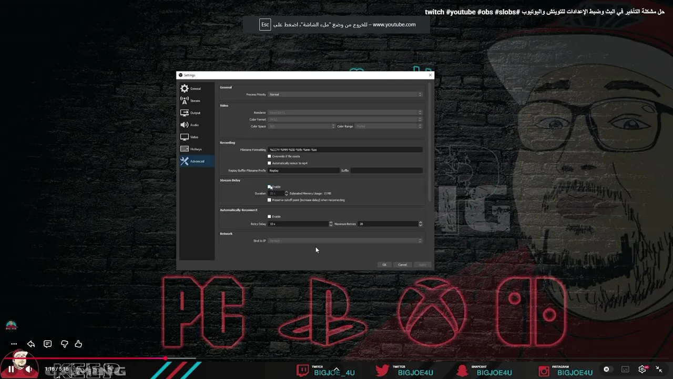The width and height of the screenshot is (673, 379).
Task: Click the Retry Delay value field
Action: point(298,224)
